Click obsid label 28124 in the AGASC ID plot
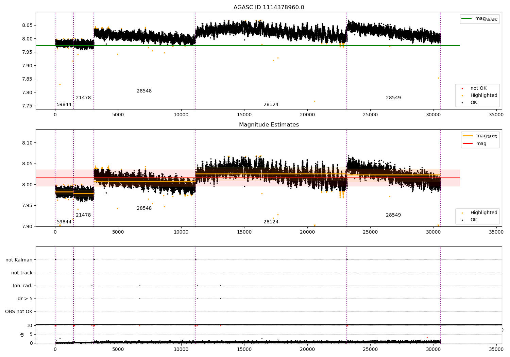Screen dimensions: 510x357 [271, 105]
